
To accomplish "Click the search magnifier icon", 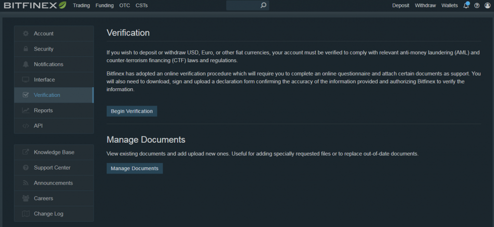I will (x=263, y=5).
